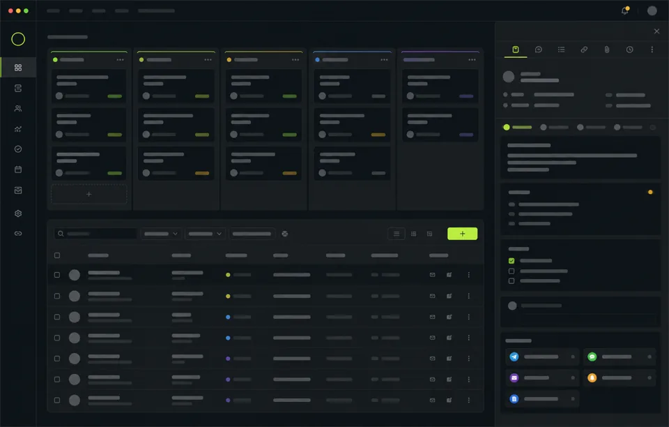Open the blue document integration tile

coord(542,399)
